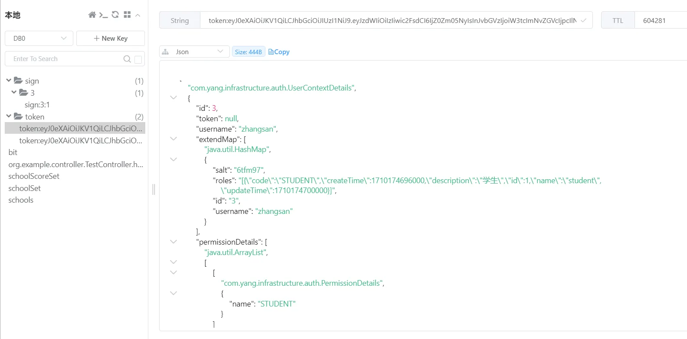Open the DB0 database dropdown

click(39, 38)
